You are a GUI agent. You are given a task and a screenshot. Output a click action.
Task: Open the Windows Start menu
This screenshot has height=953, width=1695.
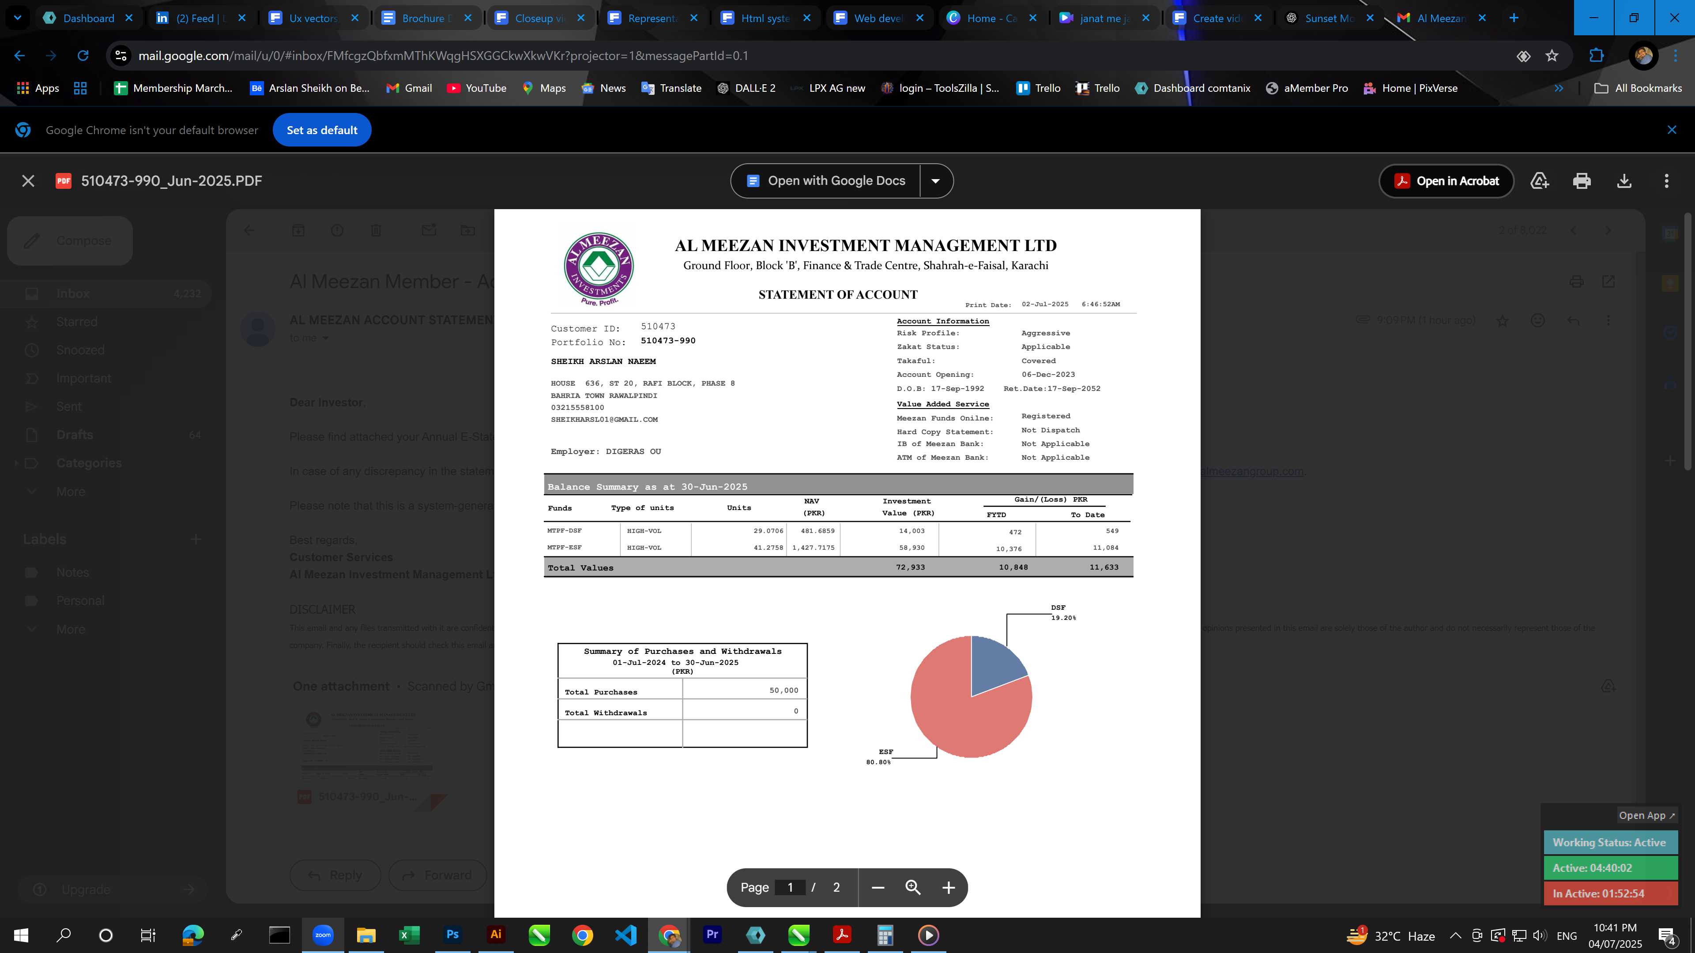(x=21, y=935)
